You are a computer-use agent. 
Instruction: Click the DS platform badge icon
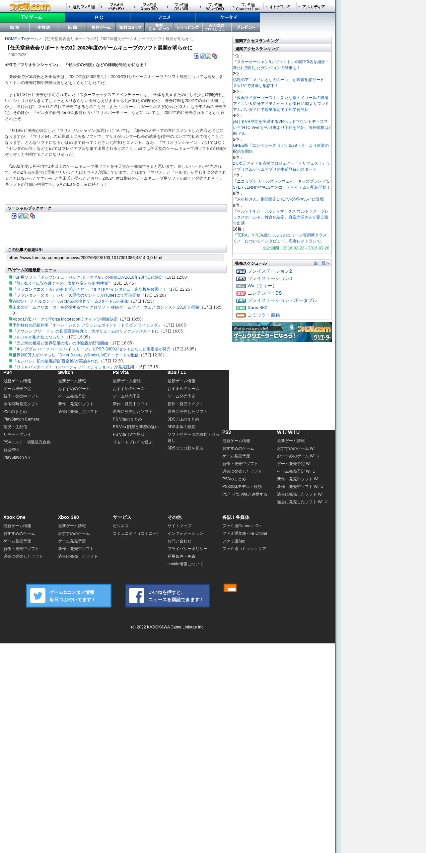tap(241, 293)
